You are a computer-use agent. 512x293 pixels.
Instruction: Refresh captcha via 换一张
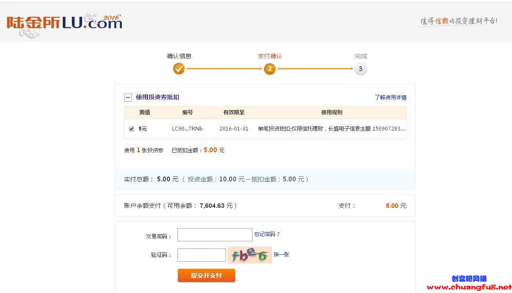tap(282, 255)
